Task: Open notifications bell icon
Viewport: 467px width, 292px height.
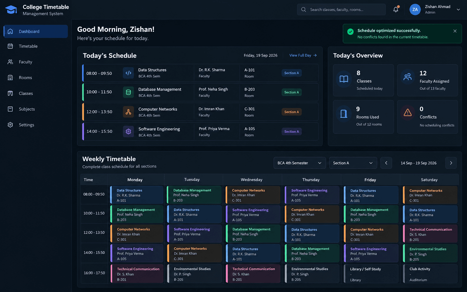Action: click(396, 9)
